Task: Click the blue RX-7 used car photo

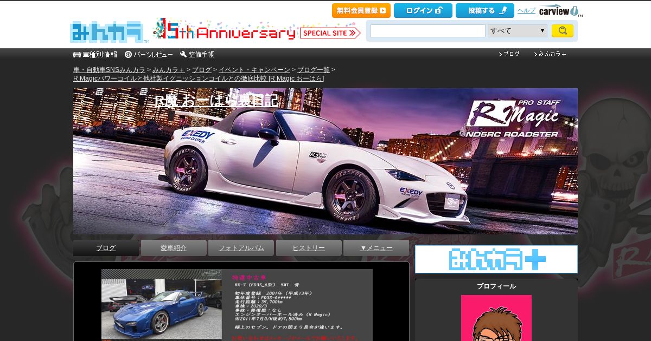Action: coord(162,304)
